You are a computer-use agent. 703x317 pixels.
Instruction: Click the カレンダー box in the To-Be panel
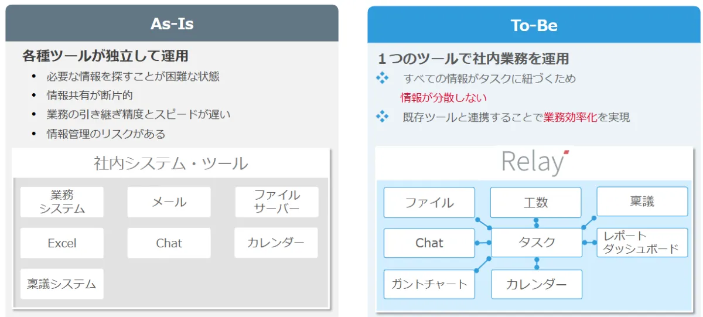tap(537, 285)
